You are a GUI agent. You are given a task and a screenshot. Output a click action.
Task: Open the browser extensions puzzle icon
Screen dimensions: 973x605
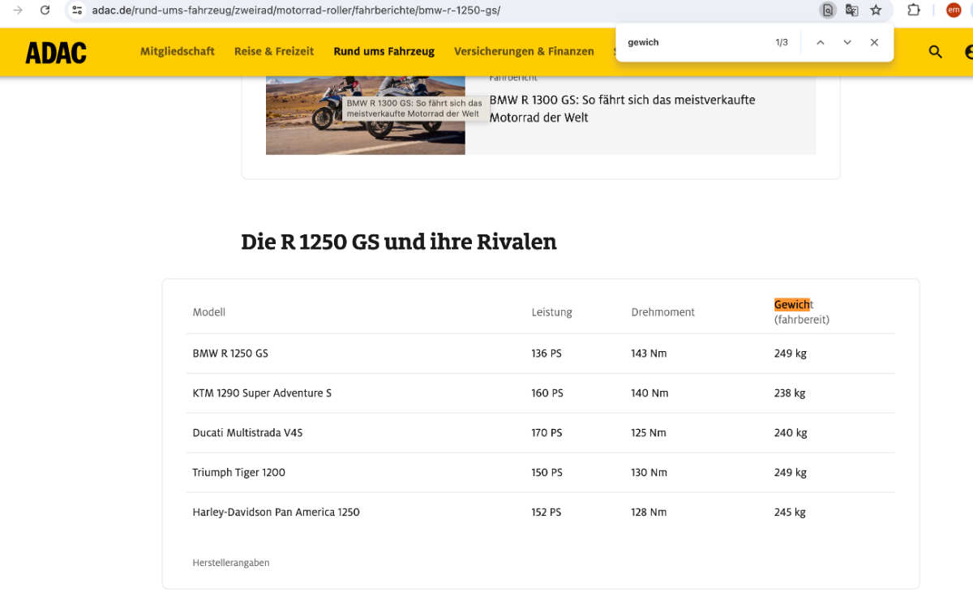coord(914,11)
